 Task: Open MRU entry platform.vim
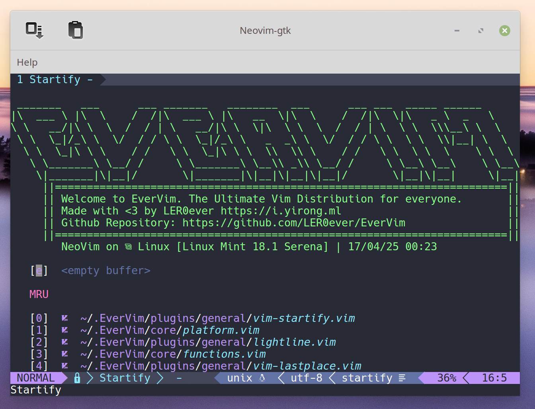[x=170, y=330]
